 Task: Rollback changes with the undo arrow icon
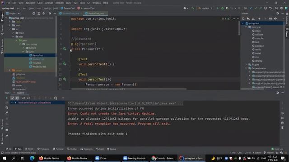click(270, 8)
